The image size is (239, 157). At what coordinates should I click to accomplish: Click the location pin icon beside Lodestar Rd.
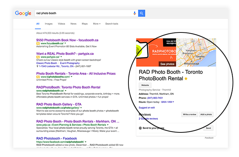pyautogui.click(x=37, y=66)
